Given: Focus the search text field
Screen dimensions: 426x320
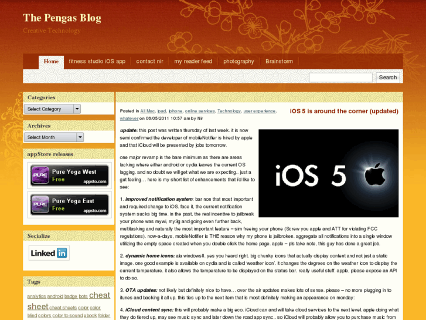Looking at the screenshot, I should 340,78.
